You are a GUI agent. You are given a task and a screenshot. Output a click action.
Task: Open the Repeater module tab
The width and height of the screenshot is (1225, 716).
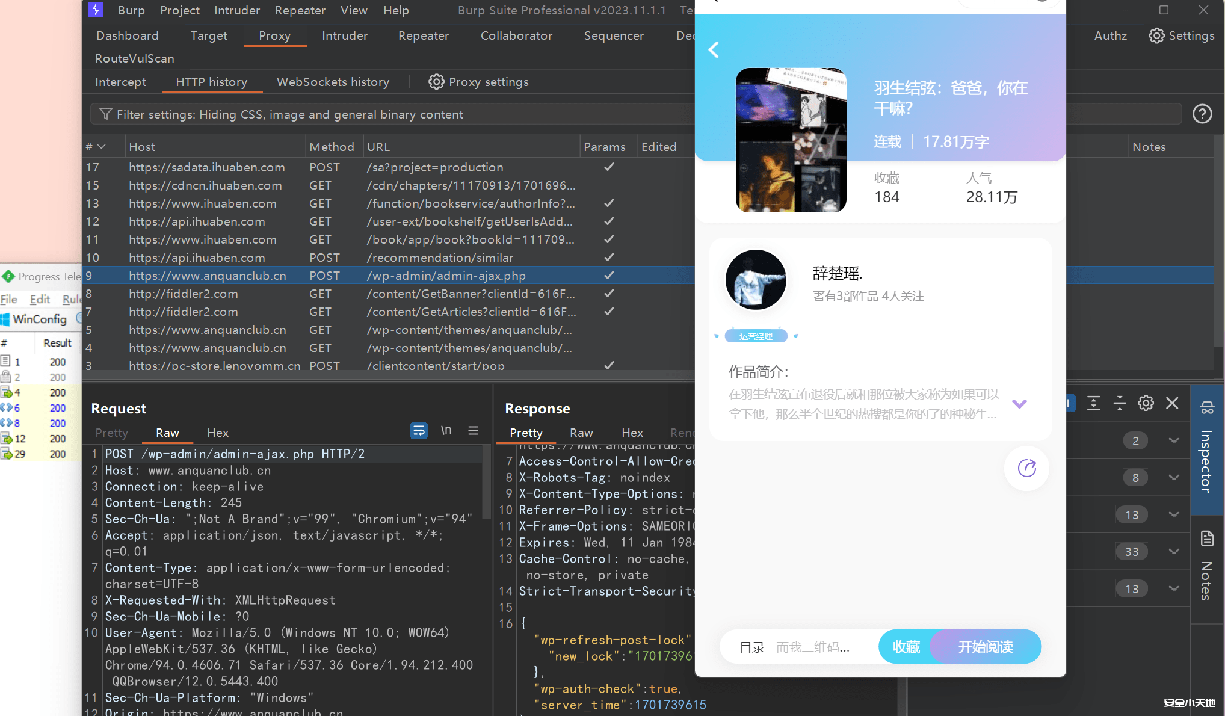point(423,35)
